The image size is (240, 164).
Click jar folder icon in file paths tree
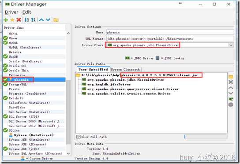(78, 75)
